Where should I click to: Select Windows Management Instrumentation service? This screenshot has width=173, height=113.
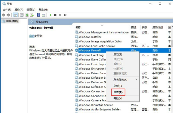tap(104, 32)
